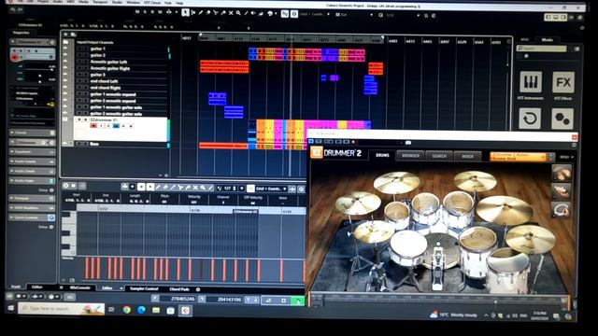Screen dimensions: 598x336
Task: Click the Cubase icon in the taskbar
Action: [x=185, y=311]
